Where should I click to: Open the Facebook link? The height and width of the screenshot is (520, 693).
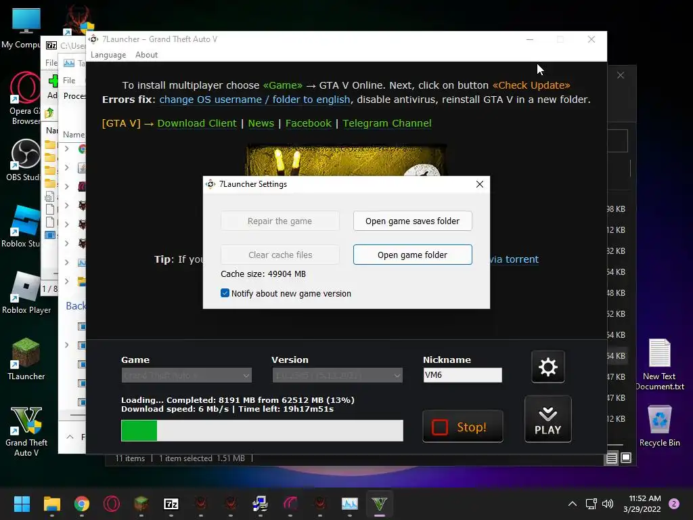308,123
